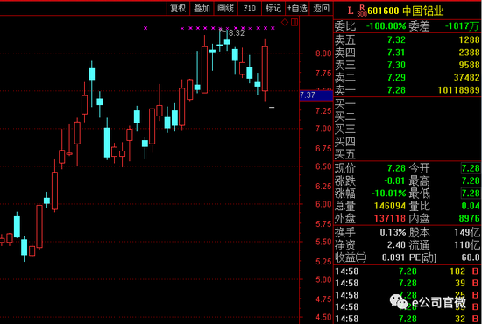Click 外盘 value 137118

pos(390,218)
